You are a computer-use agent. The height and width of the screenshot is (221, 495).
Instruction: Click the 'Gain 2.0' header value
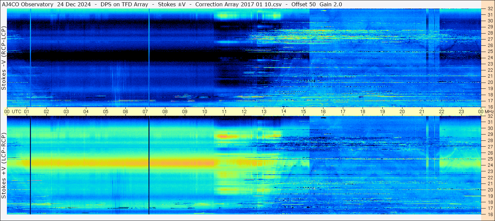pos(331,4)
